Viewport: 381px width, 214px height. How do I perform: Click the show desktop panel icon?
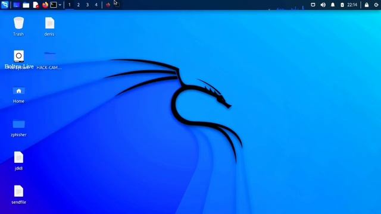pyautogui.click(x=16, y=5)
